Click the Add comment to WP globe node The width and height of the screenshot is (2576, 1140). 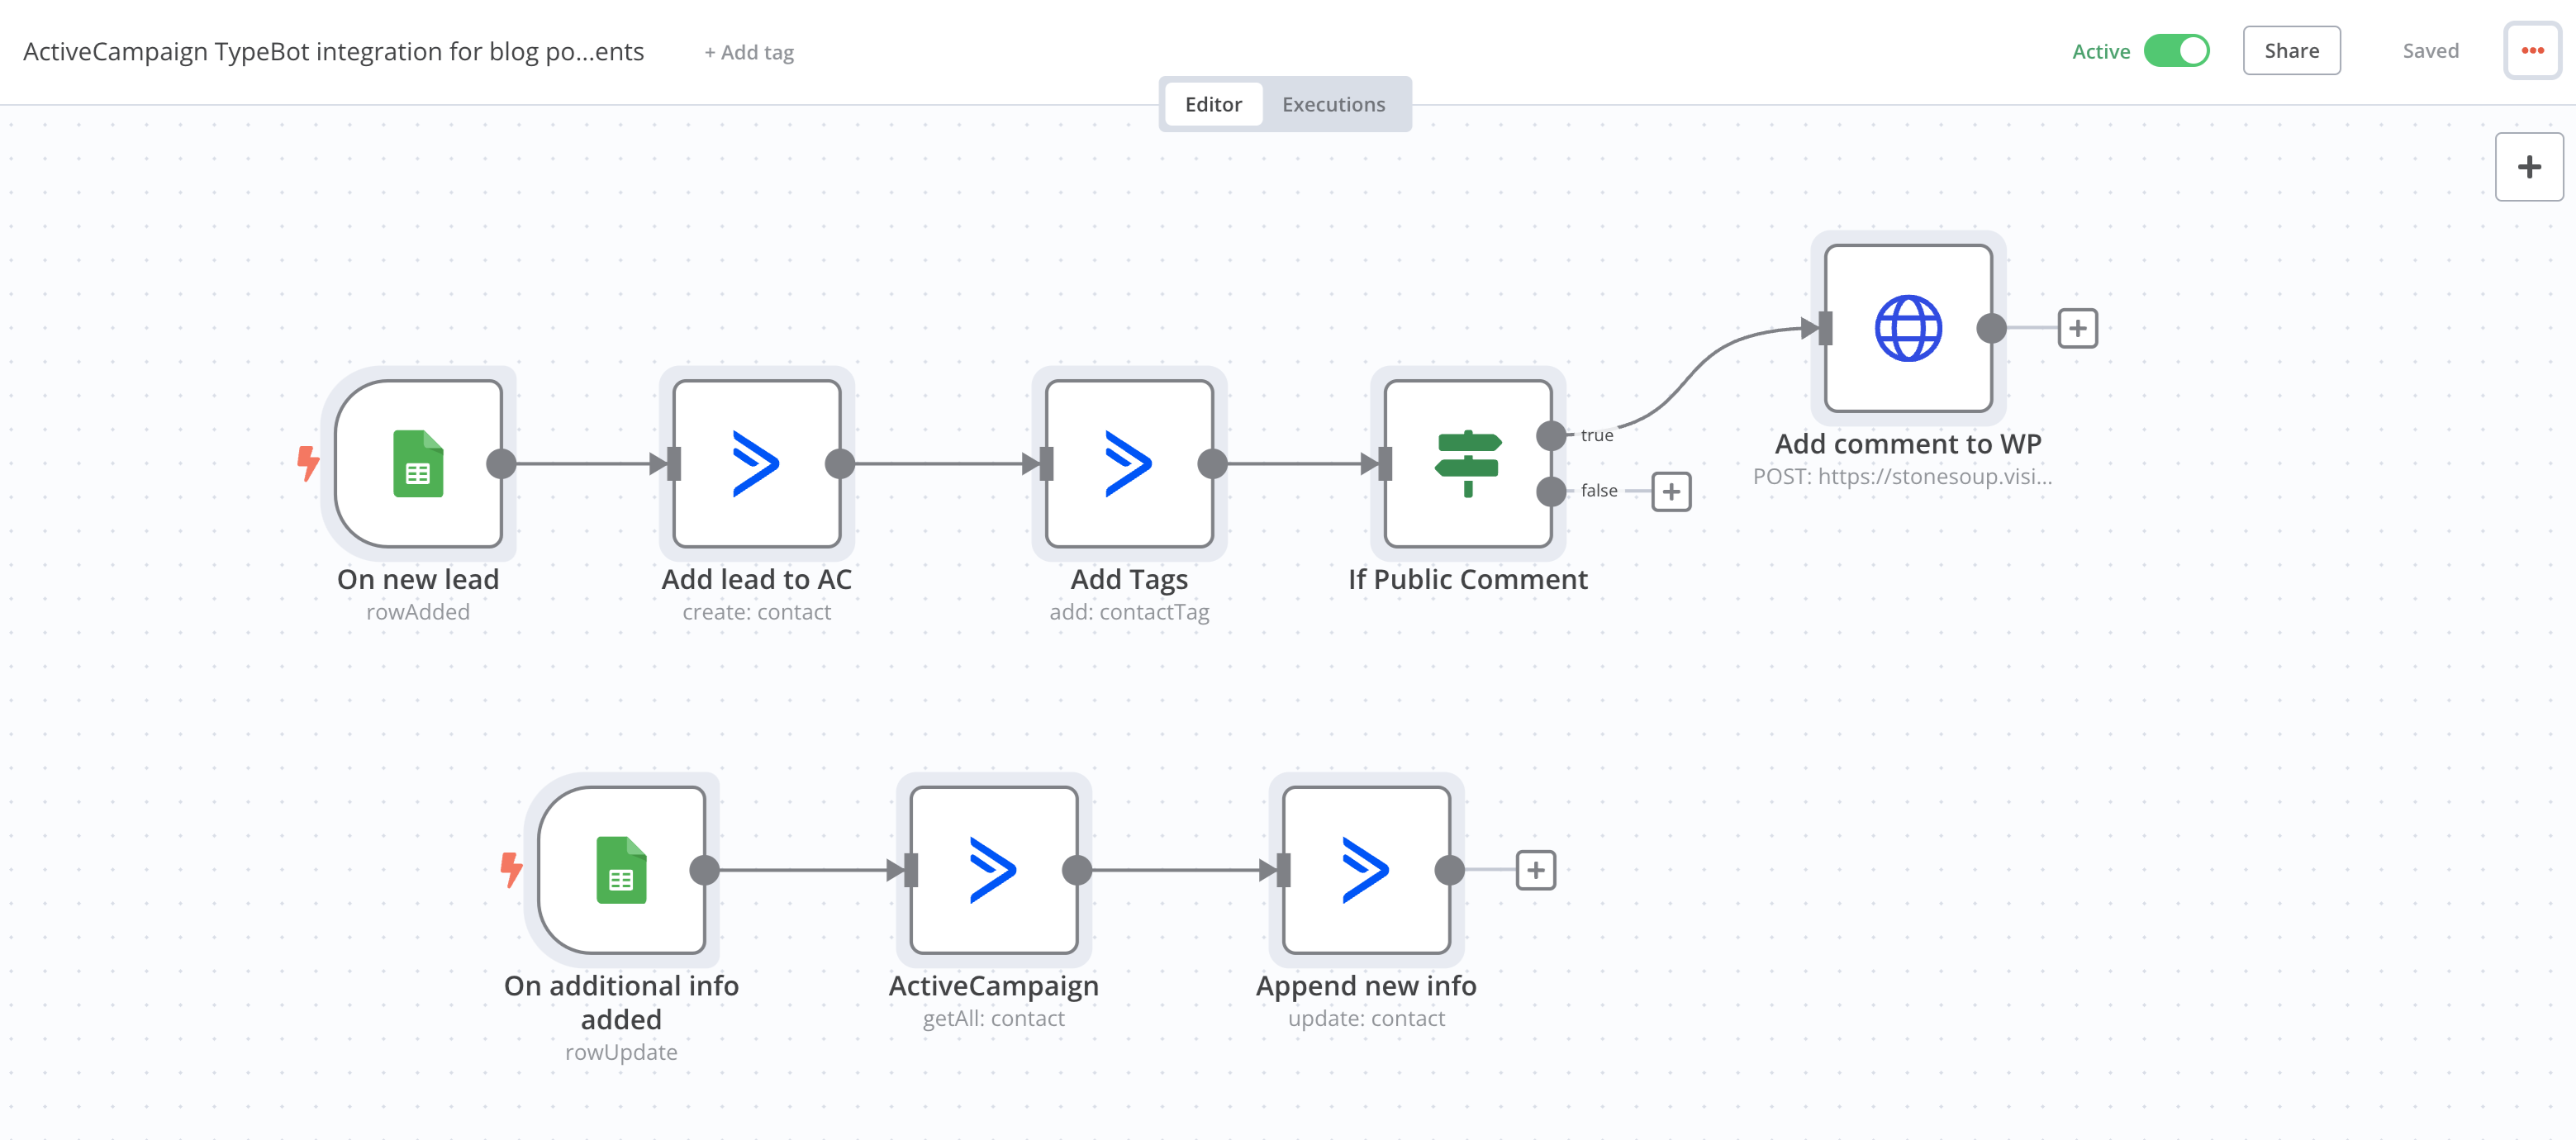[1907, 328]
